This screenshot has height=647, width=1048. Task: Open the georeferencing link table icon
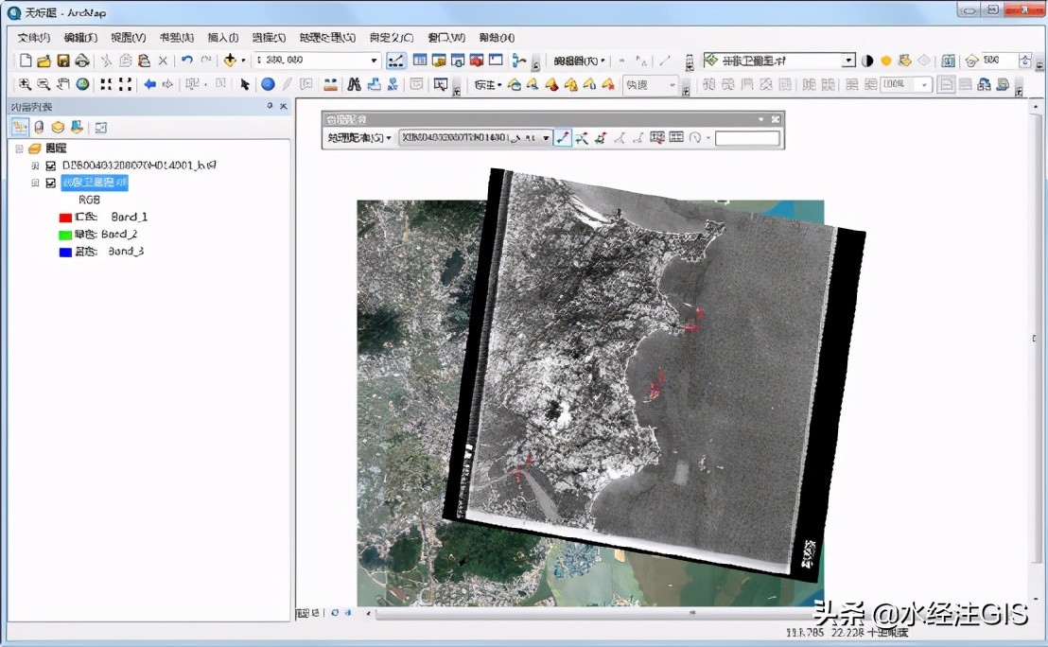coord(676,138)
